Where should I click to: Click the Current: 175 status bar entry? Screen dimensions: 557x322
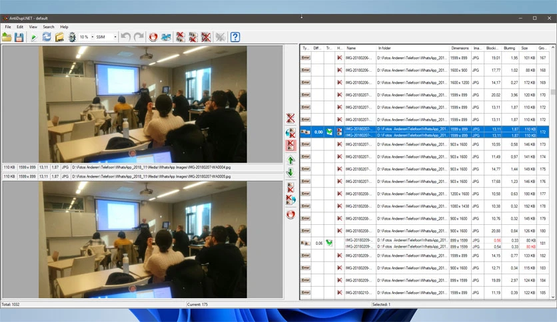(197, 304)
